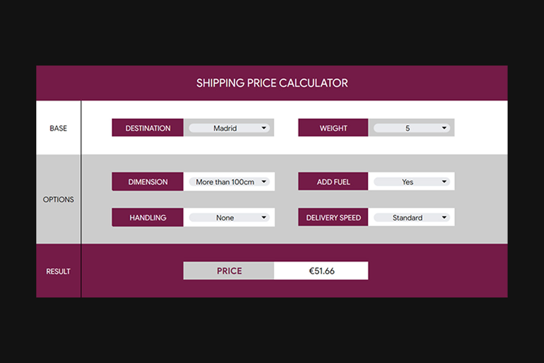Click the DIMENSION label
The height and width of the screenshot is (363, 544).
tap(148, 182)
